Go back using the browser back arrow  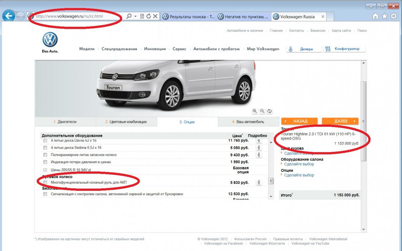point(8,16)
